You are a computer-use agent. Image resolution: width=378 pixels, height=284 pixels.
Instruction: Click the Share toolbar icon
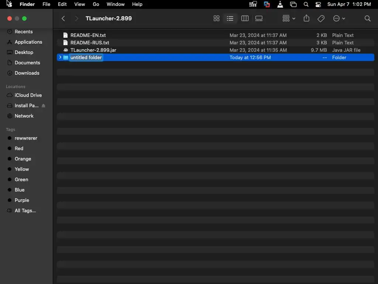click(306, 18)
